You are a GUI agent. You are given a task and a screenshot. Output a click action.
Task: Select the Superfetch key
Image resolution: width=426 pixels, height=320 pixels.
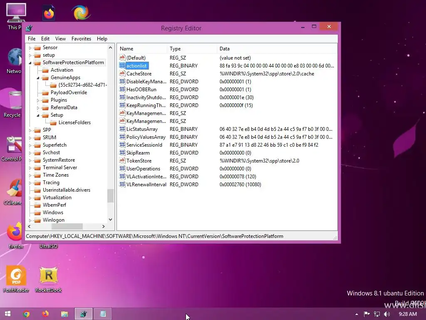pos(54,145)
